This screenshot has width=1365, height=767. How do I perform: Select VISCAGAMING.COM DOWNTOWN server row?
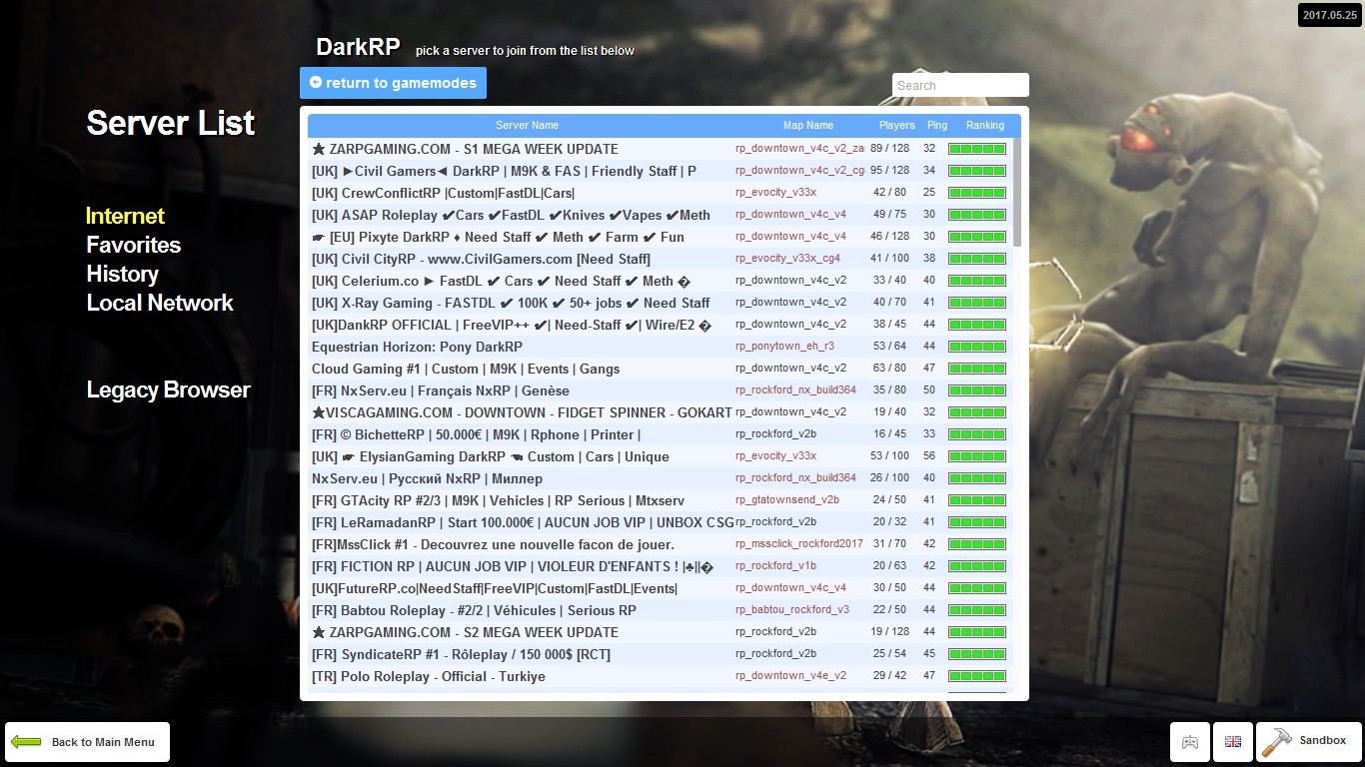point(660,412)
